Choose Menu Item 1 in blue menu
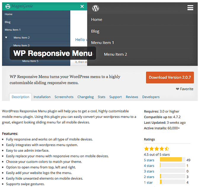 [13, 30]
